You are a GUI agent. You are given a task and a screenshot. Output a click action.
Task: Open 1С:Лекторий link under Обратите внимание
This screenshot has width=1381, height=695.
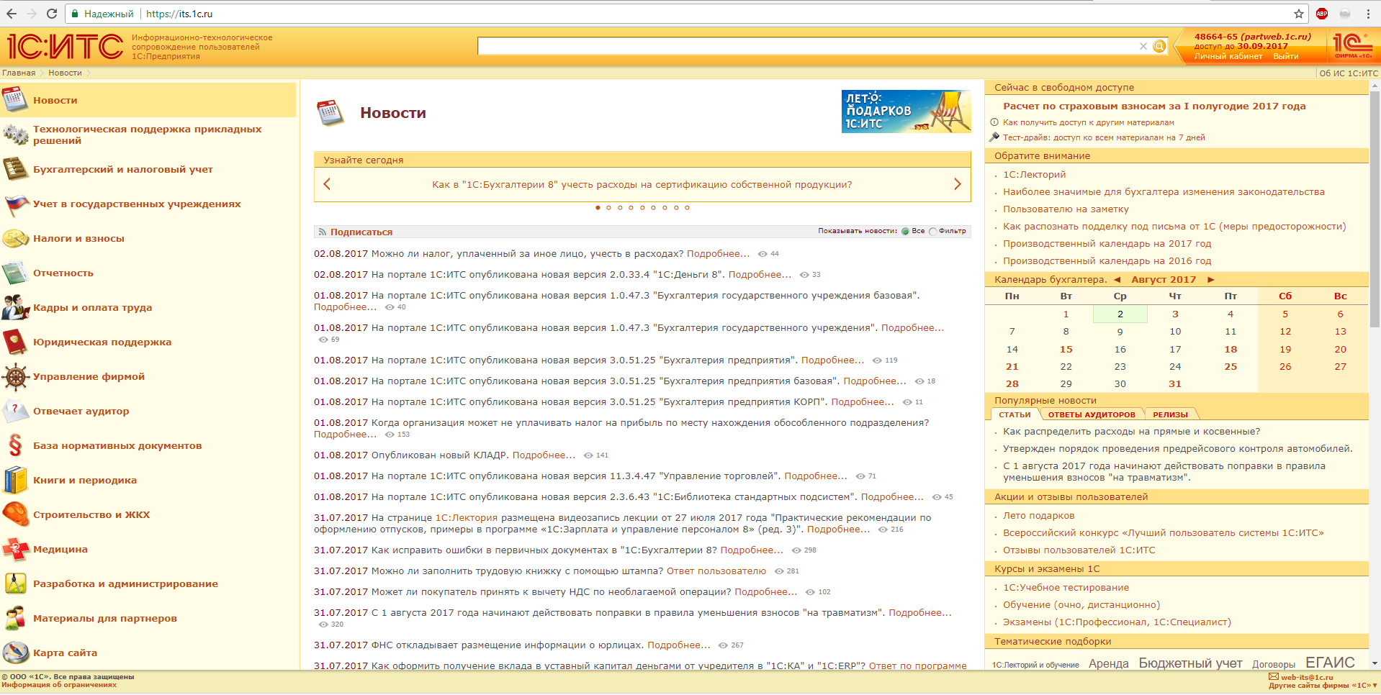click(x=1034, y=175)
